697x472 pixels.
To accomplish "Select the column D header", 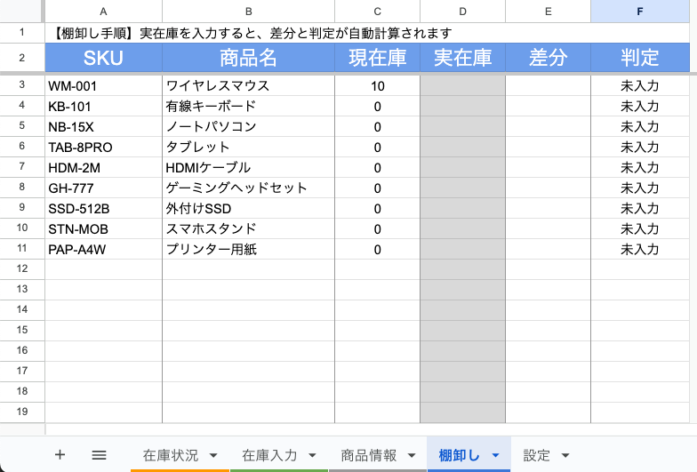I will click(462, 12).
